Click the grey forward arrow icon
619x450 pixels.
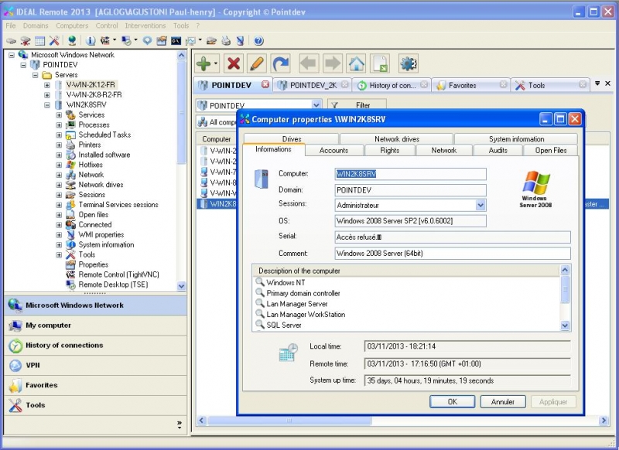pos(333,63)
